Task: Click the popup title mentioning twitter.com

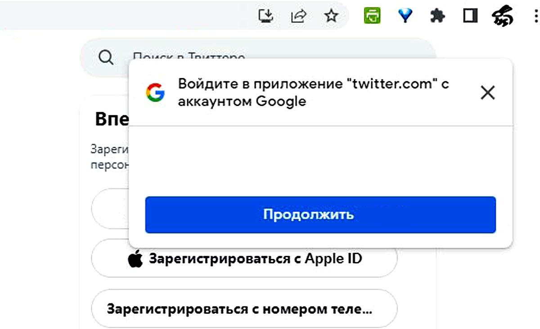Action: [314, 92]
